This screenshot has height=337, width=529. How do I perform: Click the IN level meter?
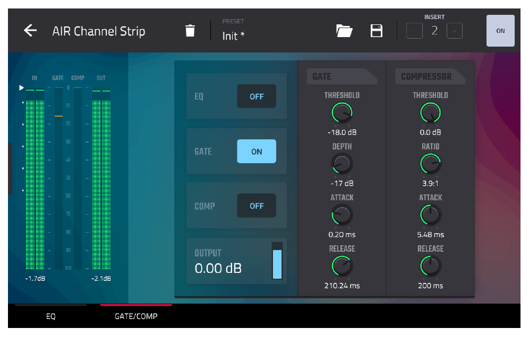pos(35,180)
